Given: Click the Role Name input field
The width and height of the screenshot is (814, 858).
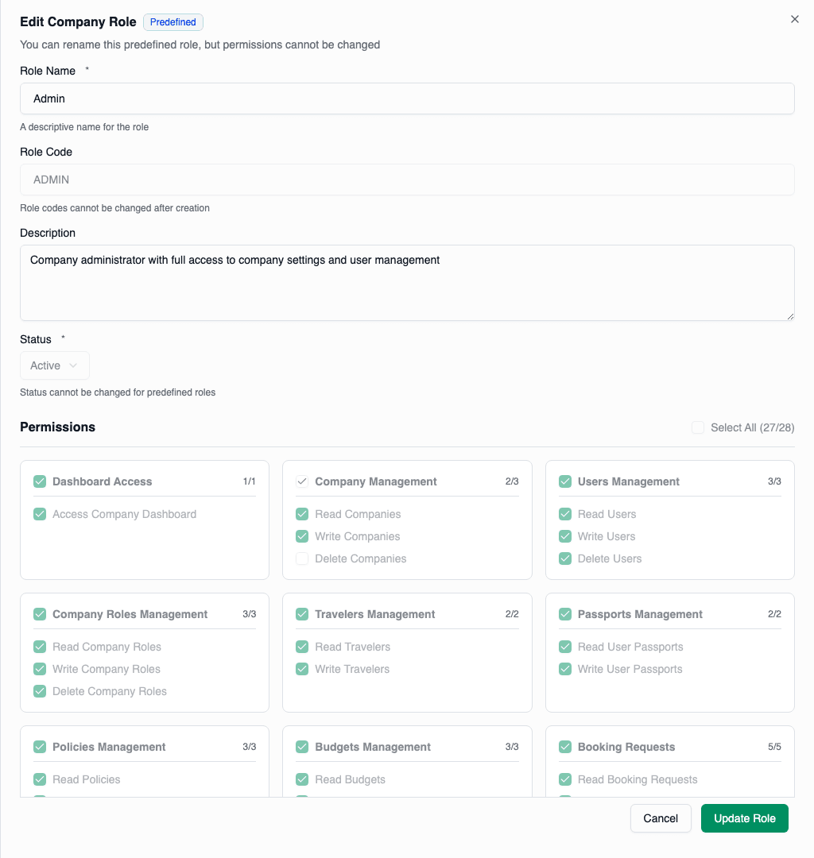Looking at the screenshot, I should [407, 99].
